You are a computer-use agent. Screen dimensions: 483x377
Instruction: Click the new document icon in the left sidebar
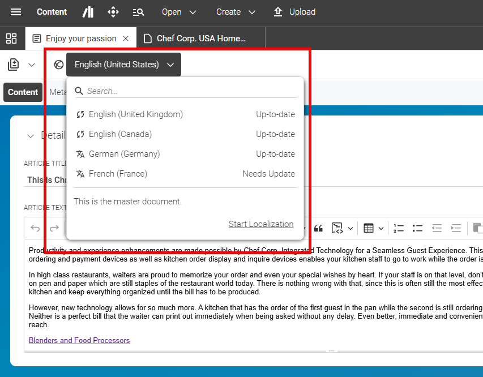(x=12, y=64)
